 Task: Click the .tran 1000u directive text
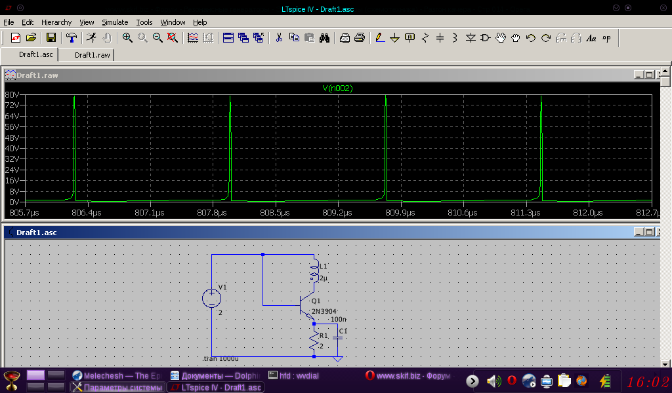click(220, 359)
